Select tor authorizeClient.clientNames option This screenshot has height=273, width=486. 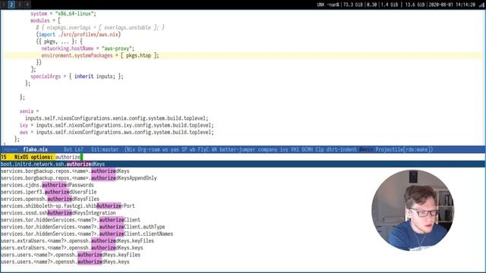87,234
